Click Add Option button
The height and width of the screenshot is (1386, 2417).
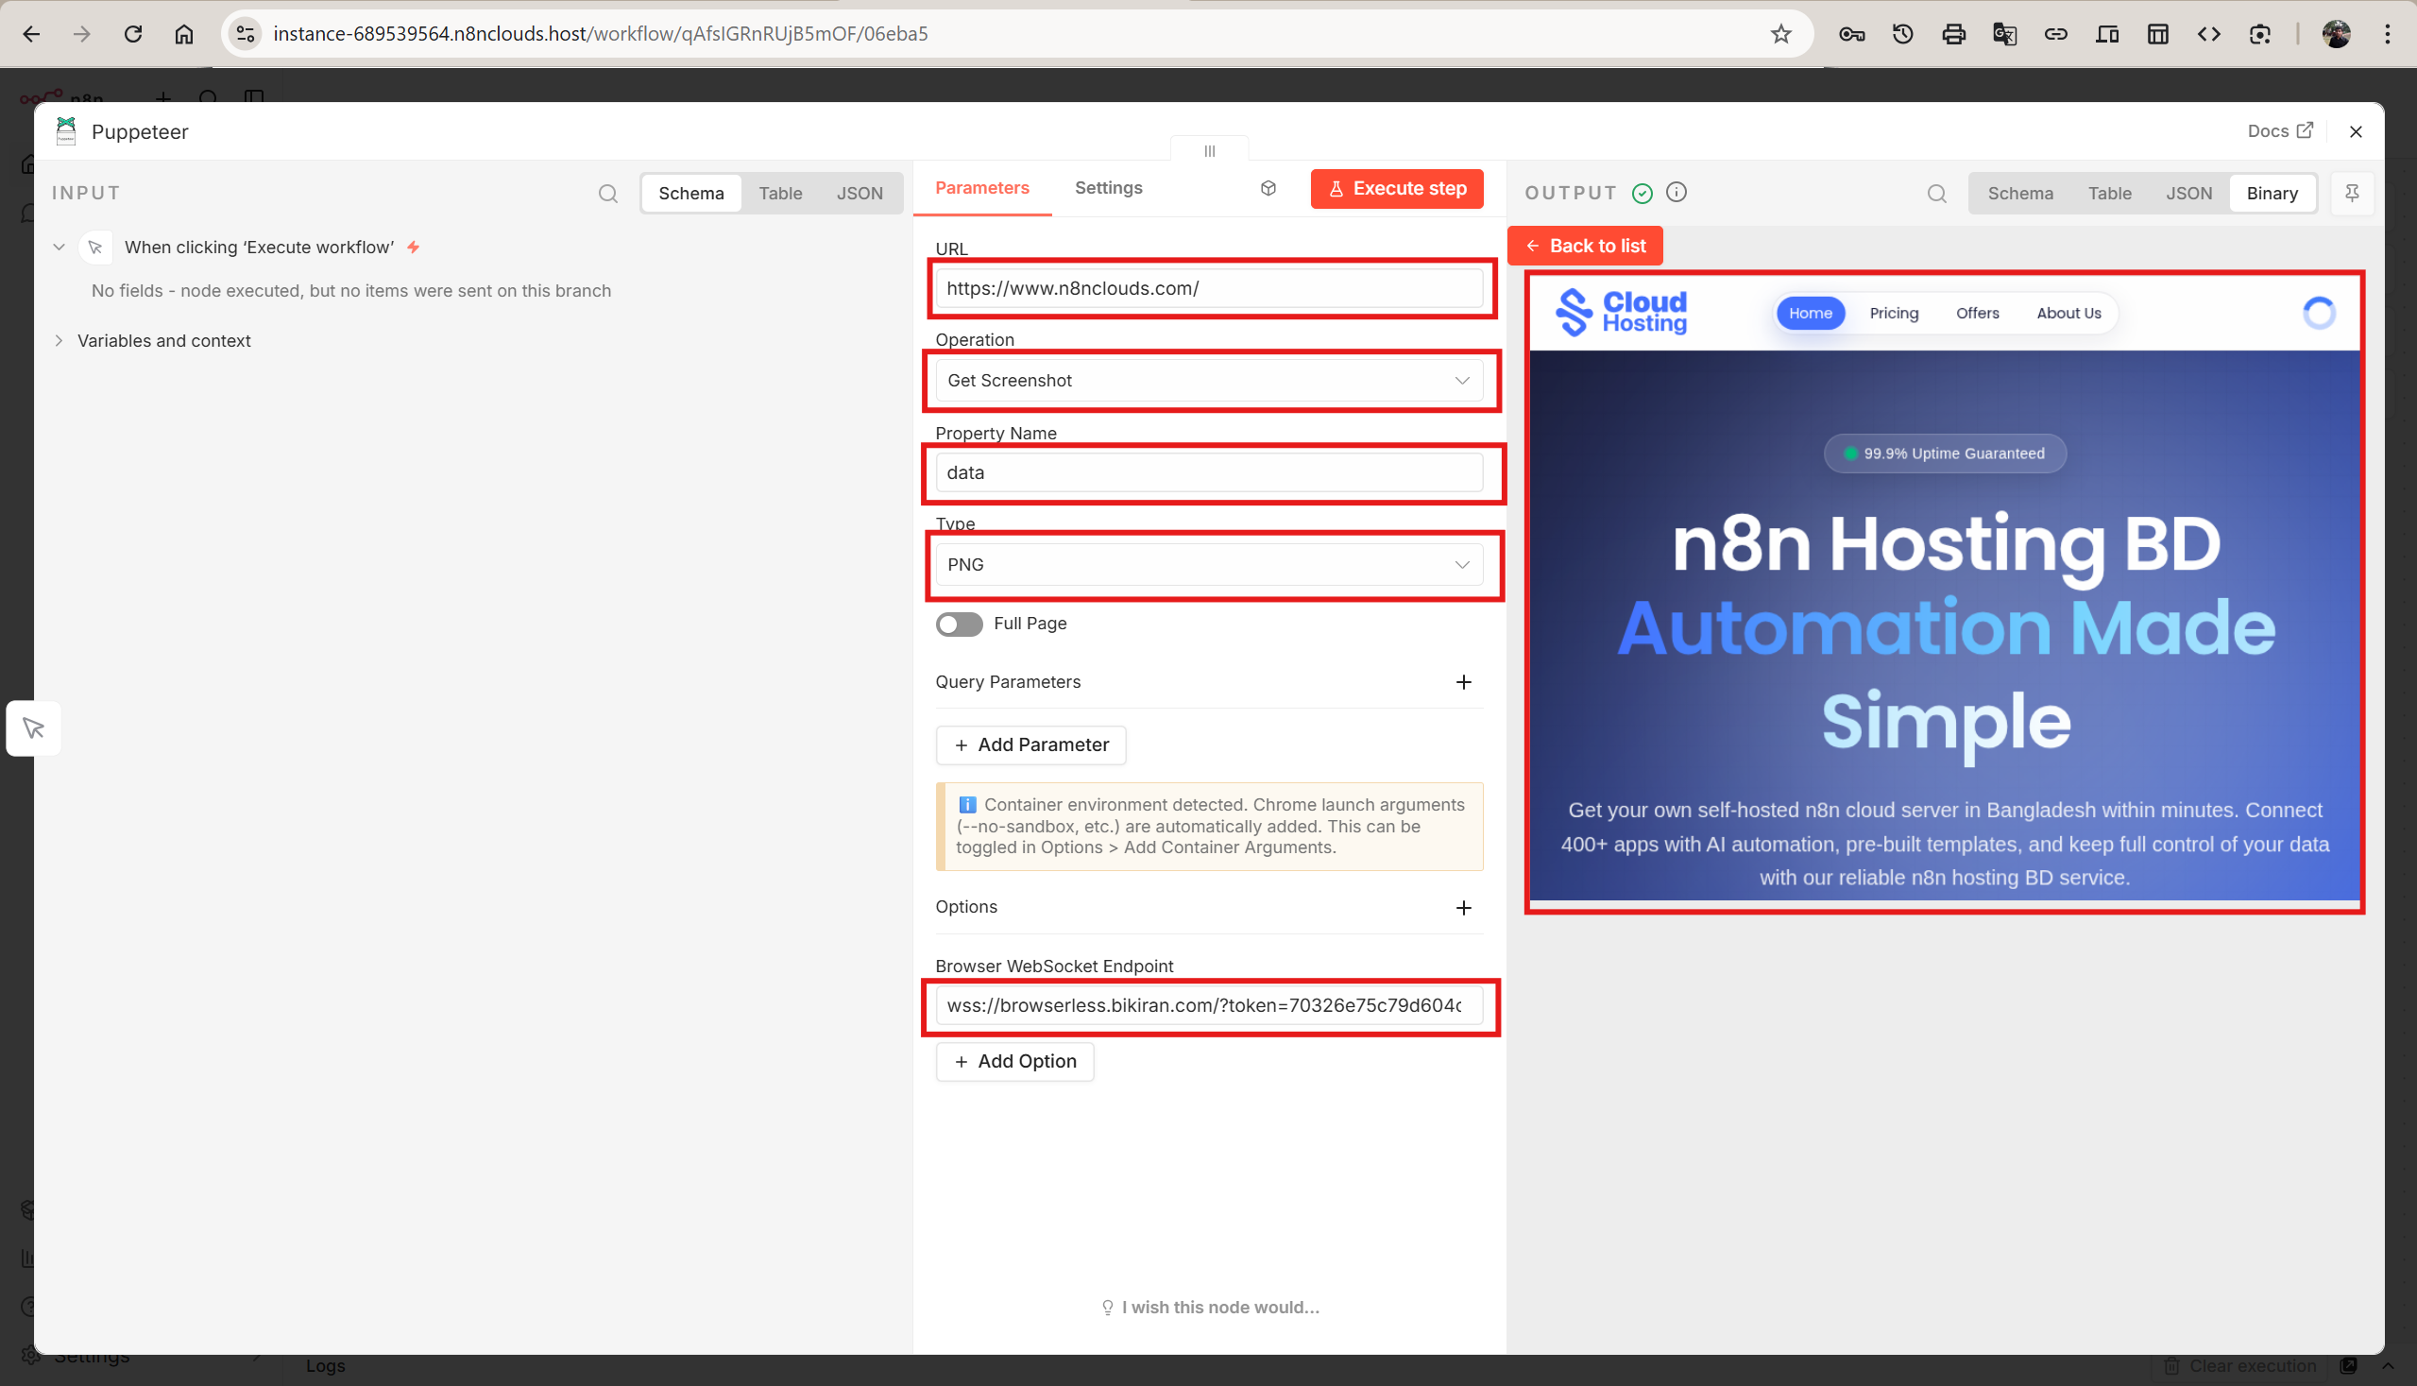[1014, 1061]
